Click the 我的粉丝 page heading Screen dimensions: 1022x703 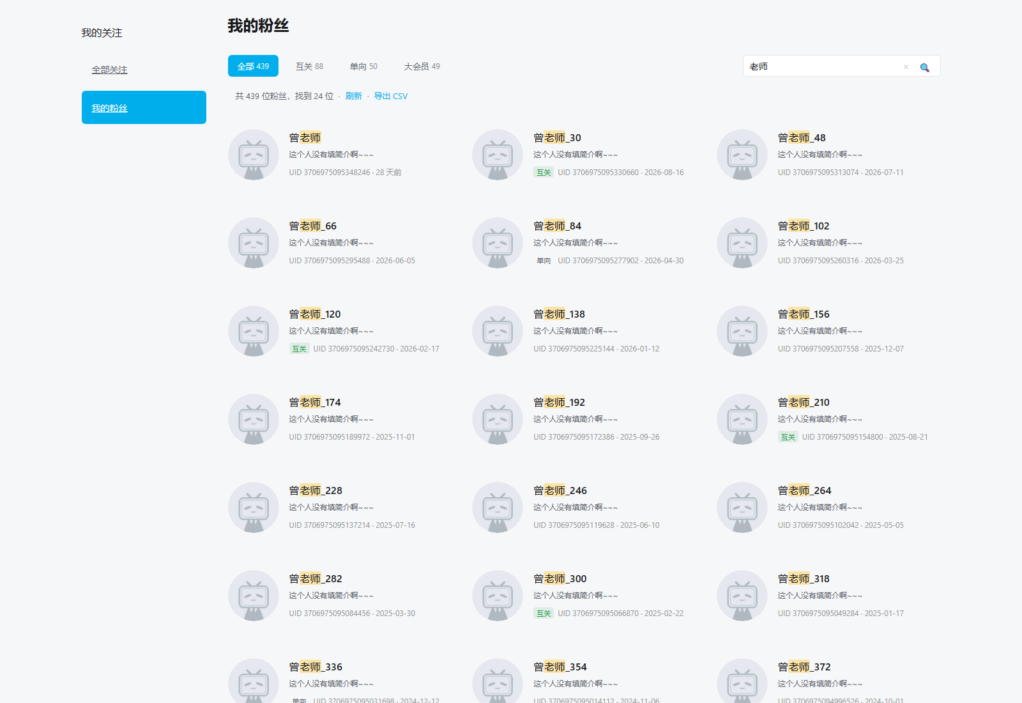258,26
